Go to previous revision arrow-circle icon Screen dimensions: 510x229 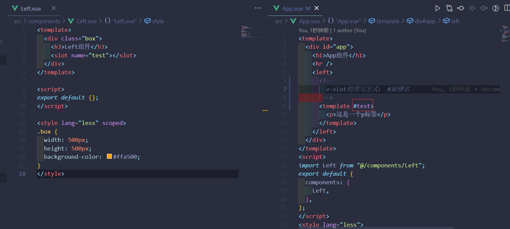[x=461, y=8]
